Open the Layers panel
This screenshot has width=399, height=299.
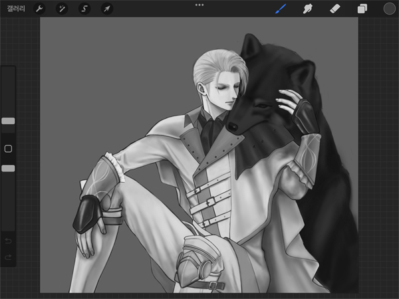362,9
